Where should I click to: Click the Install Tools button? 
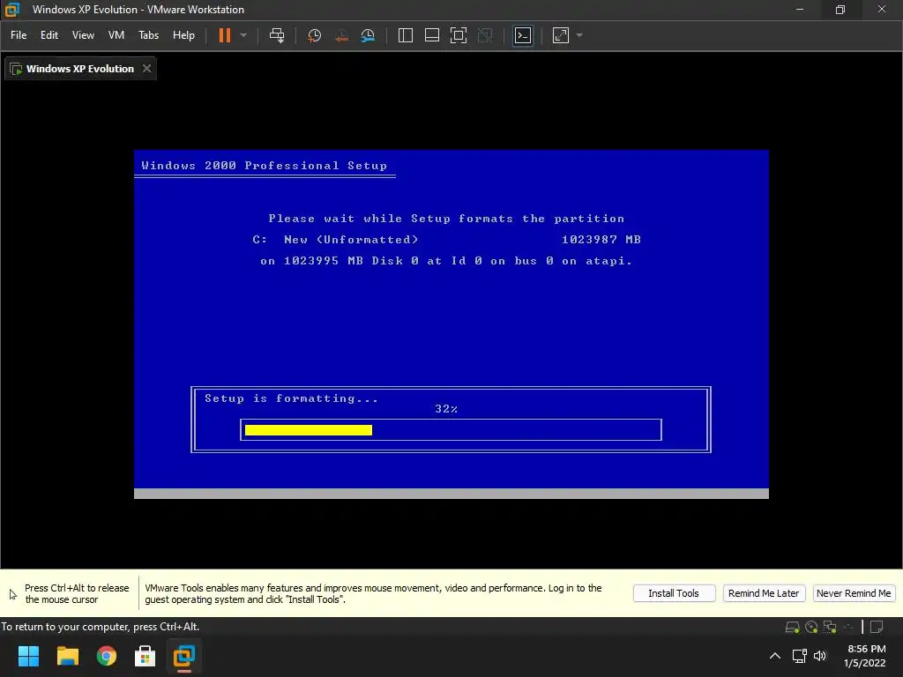pos(674,593)
